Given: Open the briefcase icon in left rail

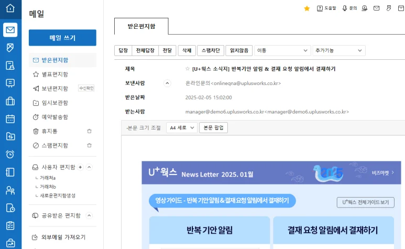Looking at the screenshot, I should (10, 101).
